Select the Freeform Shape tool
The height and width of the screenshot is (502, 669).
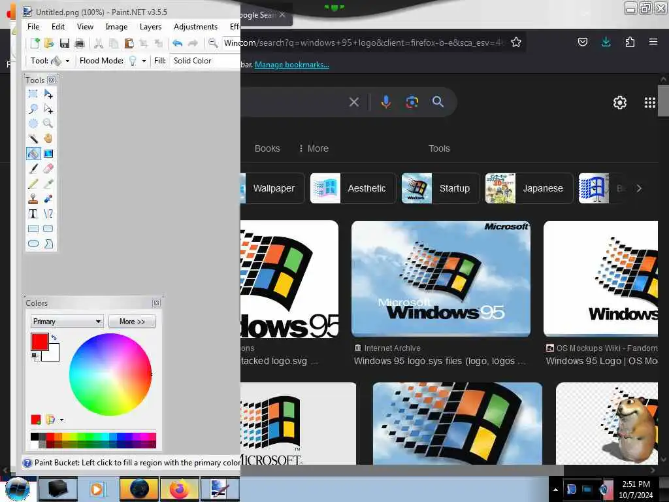tap(48, 244)
